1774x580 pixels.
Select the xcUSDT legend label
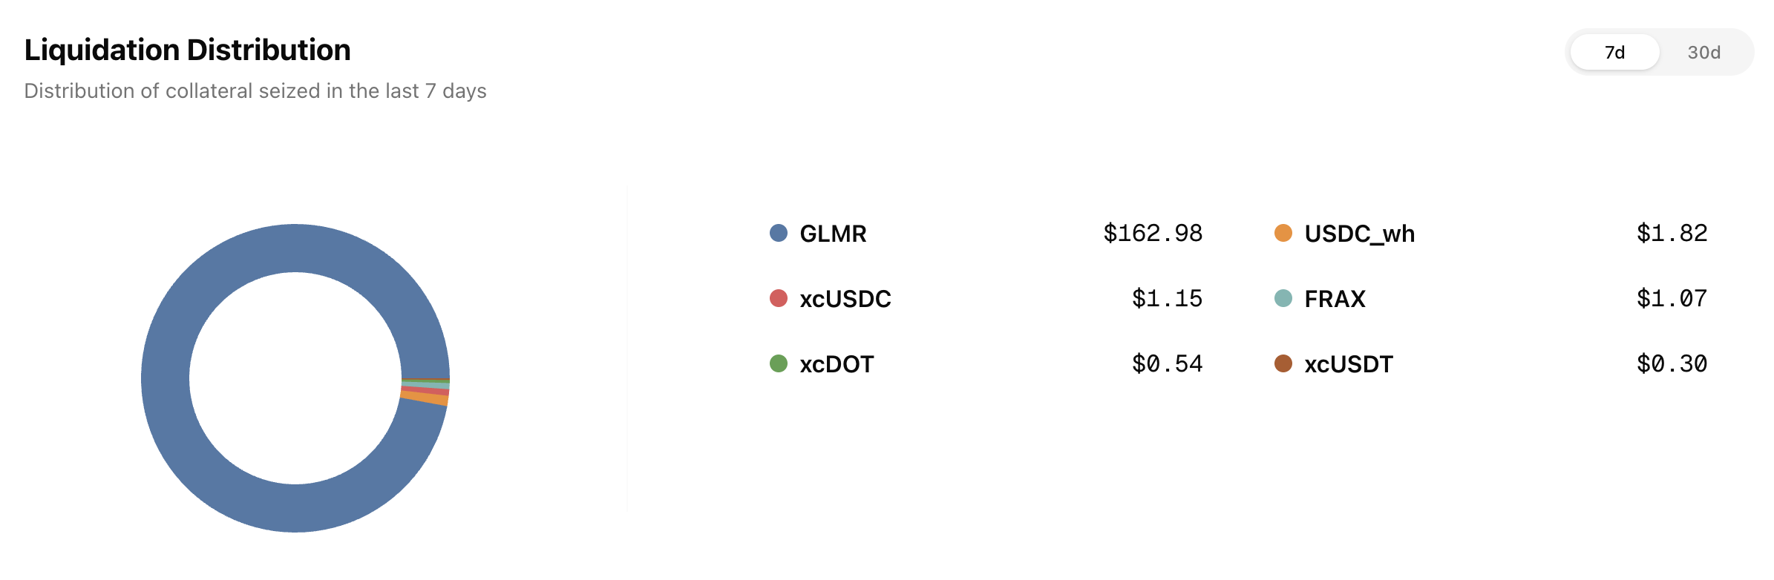(x=1349, y=364)
